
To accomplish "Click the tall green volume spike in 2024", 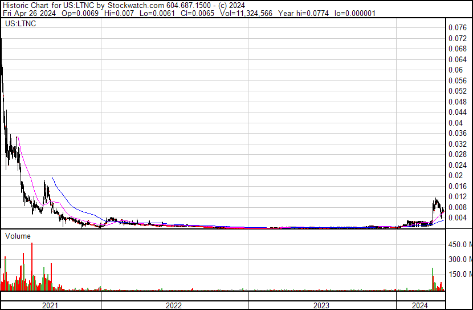I will click(x=433, y=279).
